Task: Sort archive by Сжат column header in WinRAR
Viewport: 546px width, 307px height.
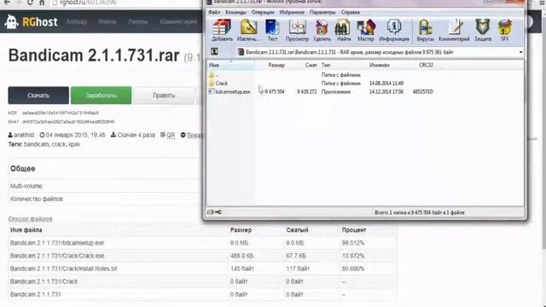Action: coord(311,65)
